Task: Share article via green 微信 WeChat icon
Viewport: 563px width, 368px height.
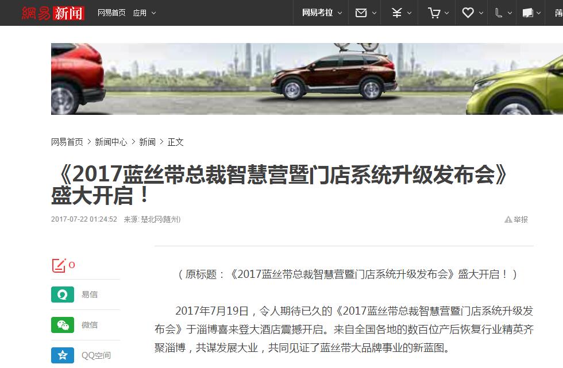Action: (x=63, y=325)
